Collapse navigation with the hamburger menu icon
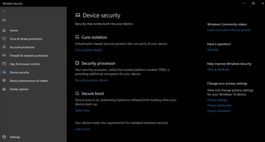This screenshot has width=265, height=142. [x=4, y=20]
